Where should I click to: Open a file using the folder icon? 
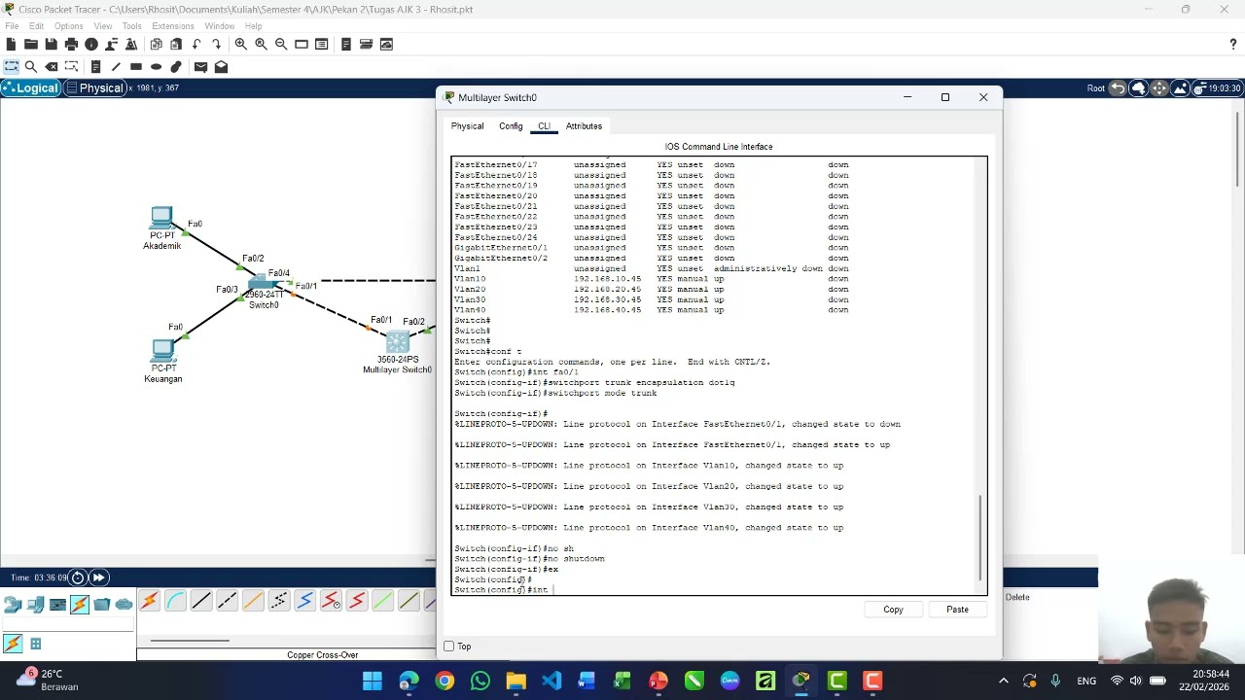[x=31, y=44]
